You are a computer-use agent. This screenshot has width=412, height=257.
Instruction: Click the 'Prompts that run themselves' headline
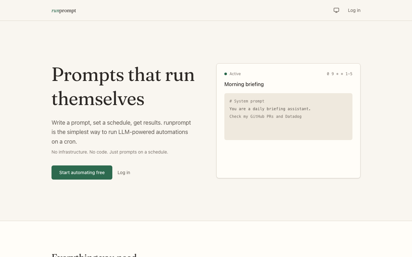[x=123, y=86]
